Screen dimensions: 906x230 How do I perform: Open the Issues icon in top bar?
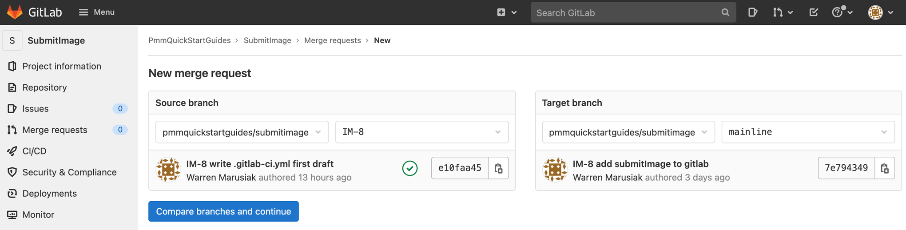(752, 12)
